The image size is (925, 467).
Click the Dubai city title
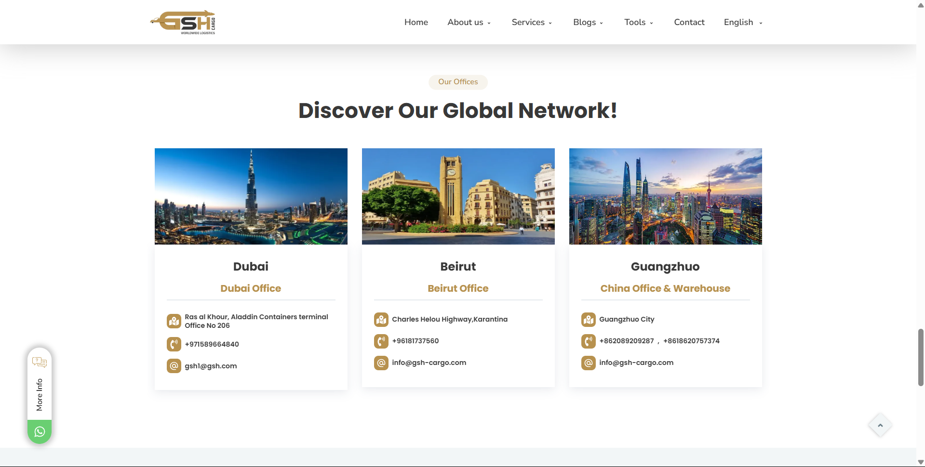pos(251,267)
